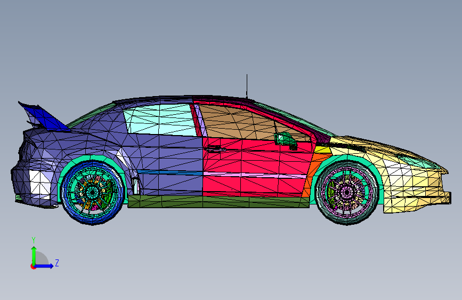Click the teal front wheel arch
462x300 pixels.
[346, 158]
